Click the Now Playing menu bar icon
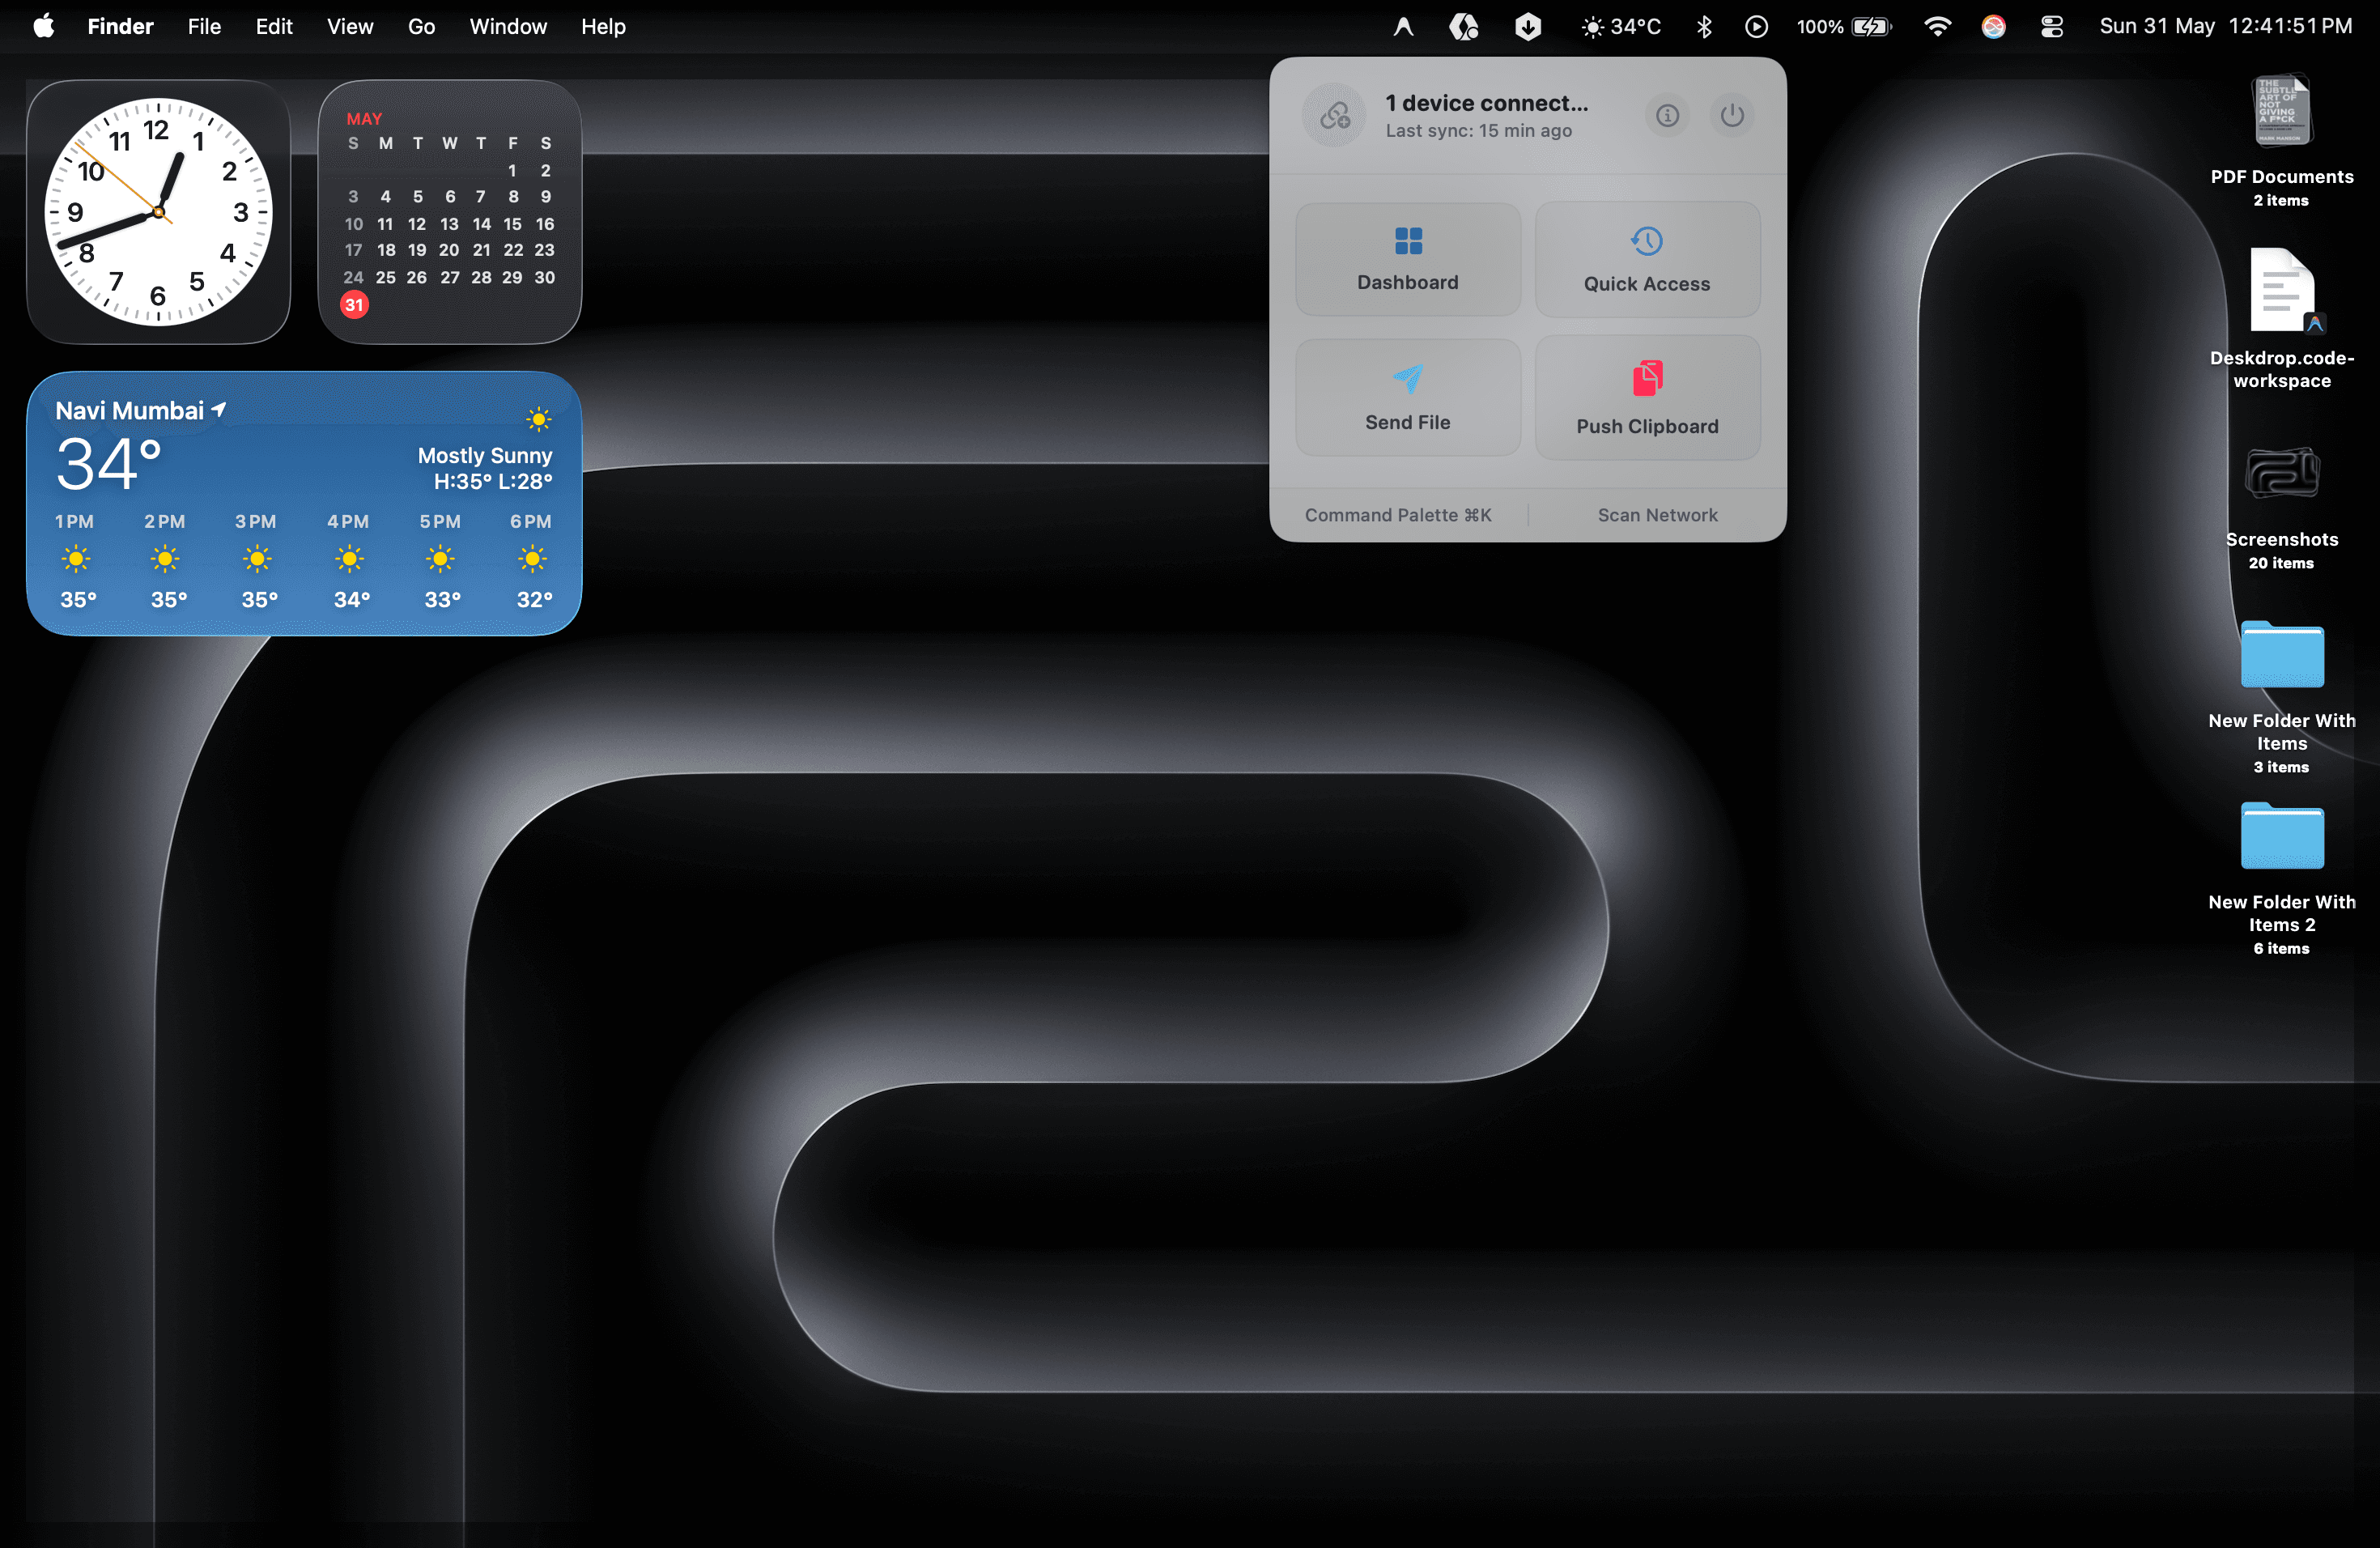Screen dimensions: 2380x1548 click(x=1756, y=26)
